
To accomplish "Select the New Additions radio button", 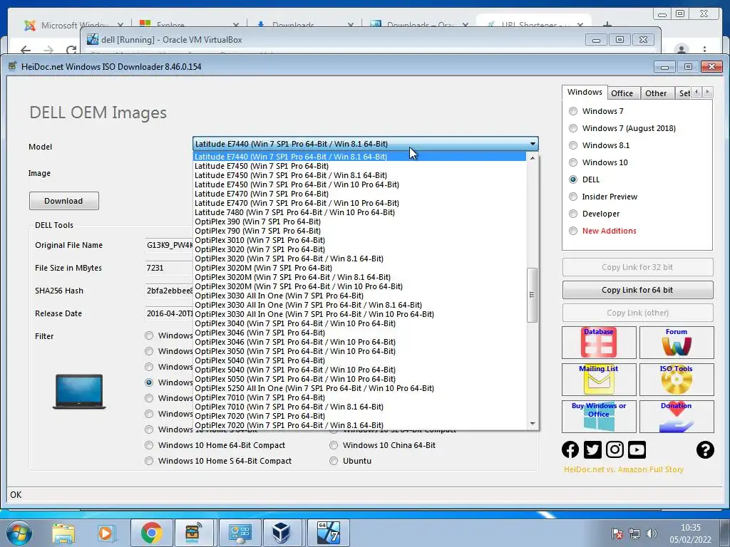I will [573, 231].
